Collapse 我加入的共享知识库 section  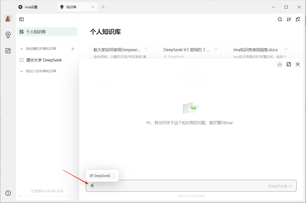click(22, 71)
